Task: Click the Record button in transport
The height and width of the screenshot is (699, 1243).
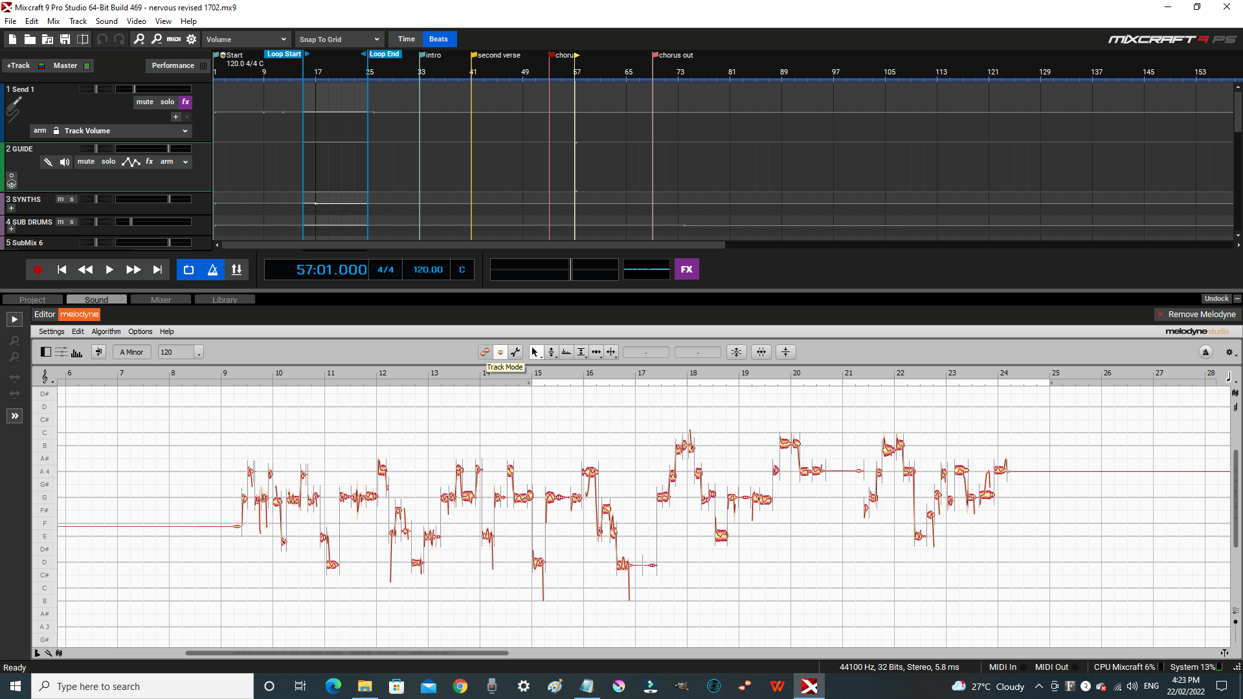Action: tap(38, 270)
